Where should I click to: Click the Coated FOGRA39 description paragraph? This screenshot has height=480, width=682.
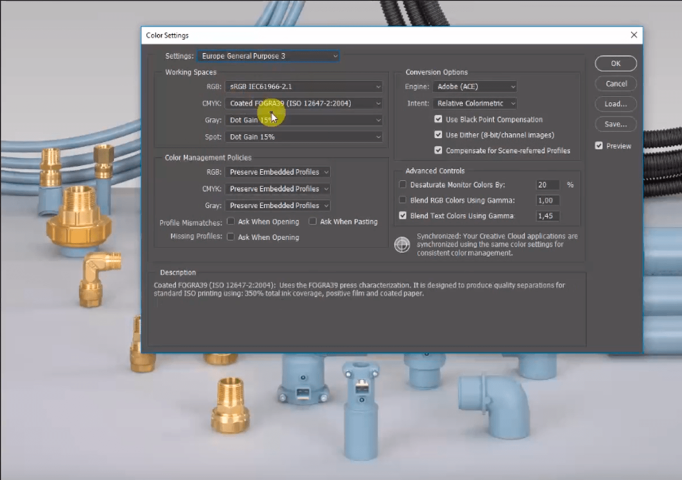(x=359, y=289)
